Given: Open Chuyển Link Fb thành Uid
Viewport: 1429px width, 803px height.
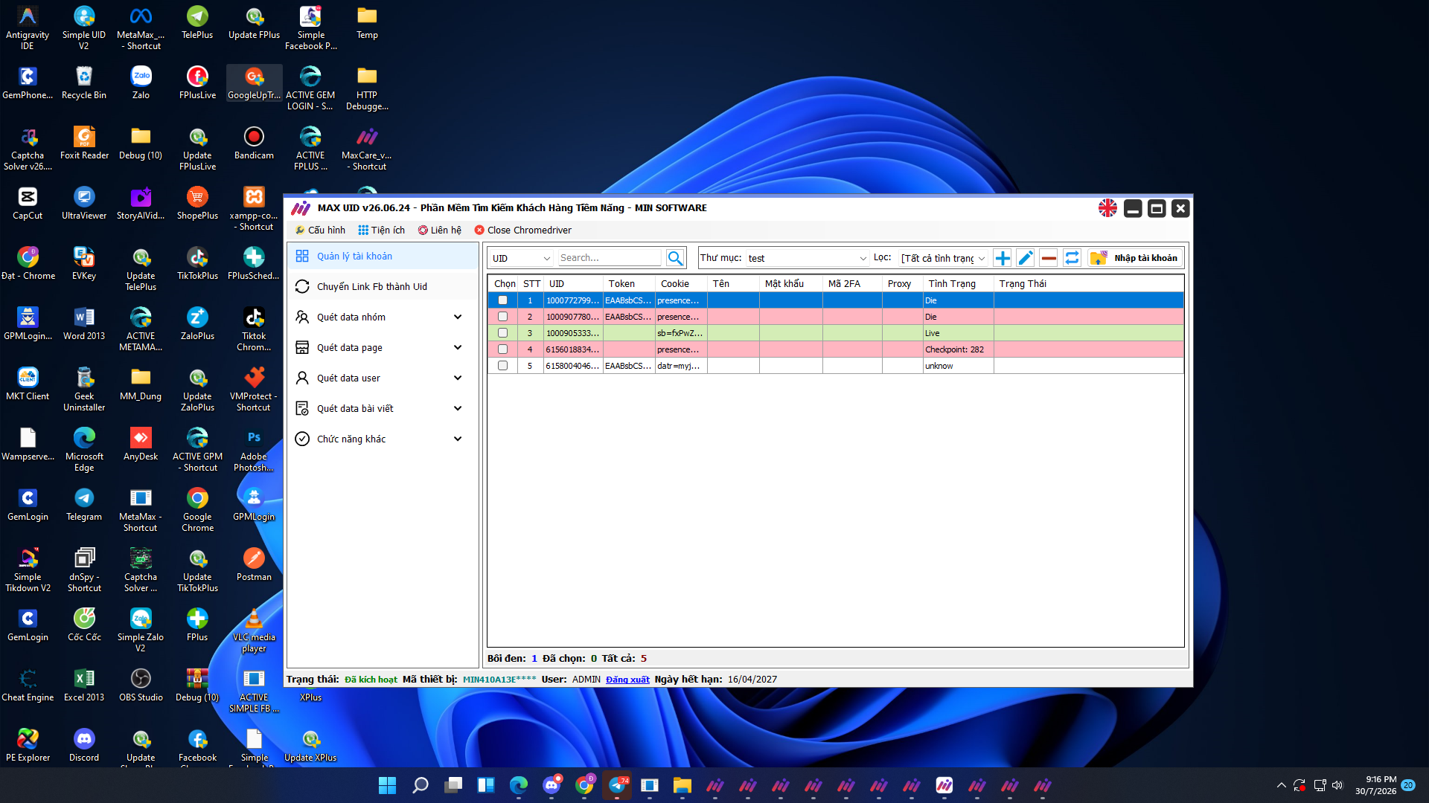Looking at the screenshot, I should tap(383, 286).
